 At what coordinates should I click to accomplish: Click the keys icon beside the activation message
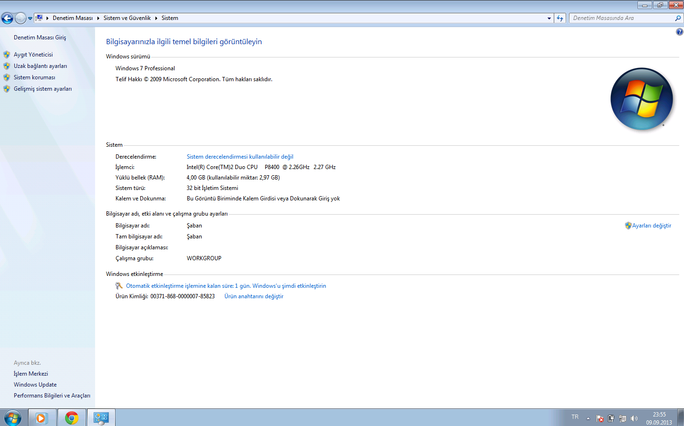click(119, 286)
